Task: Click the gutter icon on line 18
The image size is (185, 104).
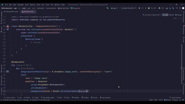Action: [x=8, y=26]
